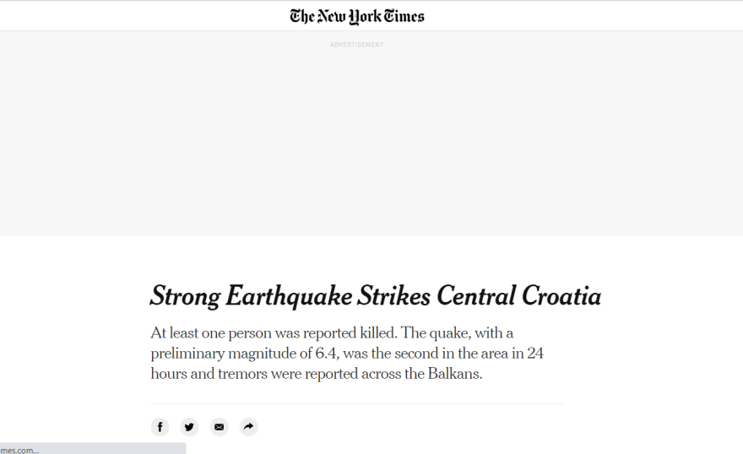This screenshot has width=743, height=454.
Task: Click the word Earthquake in headline
Action: [288, 296]
